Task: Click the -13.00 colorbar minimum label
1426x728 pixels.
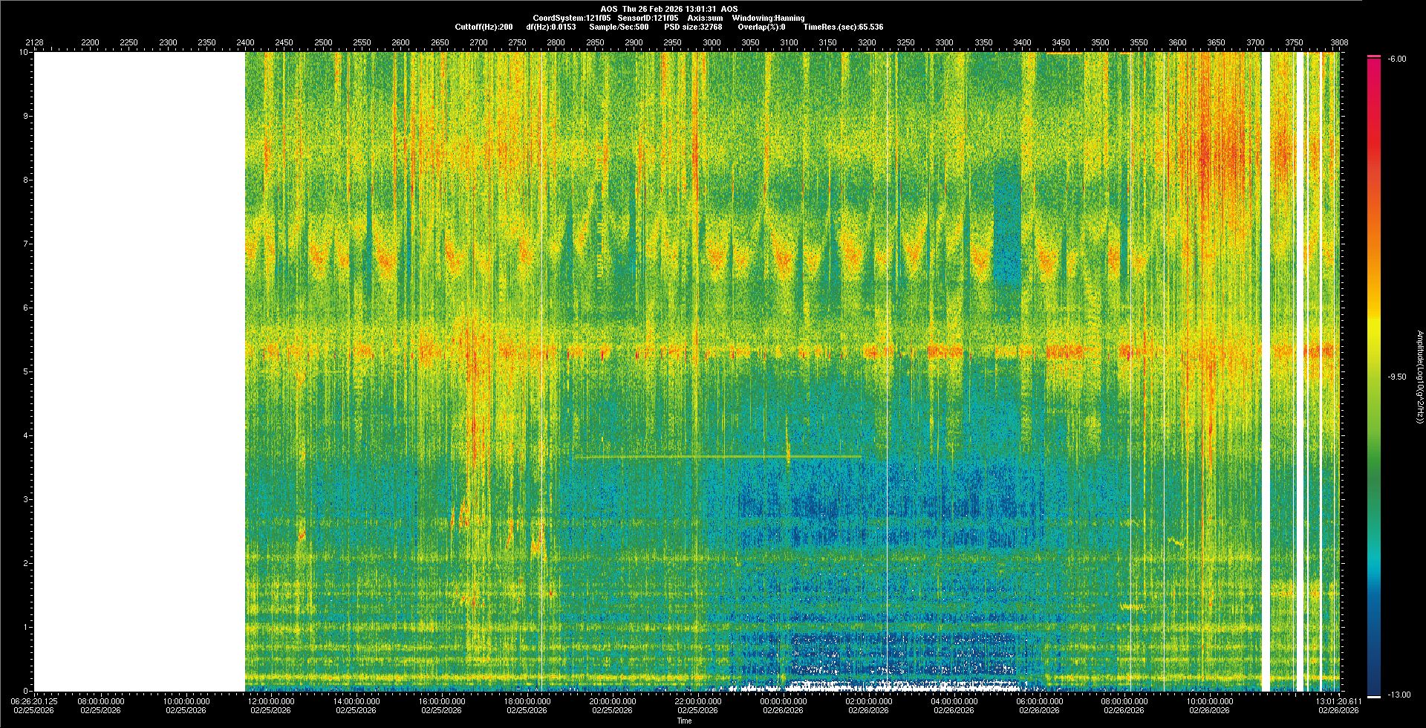Action: click(x=1399, y=695)
